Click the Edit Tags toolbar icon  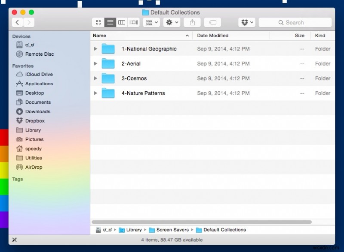click(x=212, y=22)
